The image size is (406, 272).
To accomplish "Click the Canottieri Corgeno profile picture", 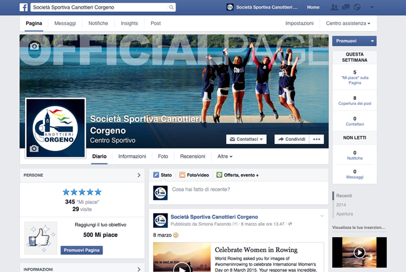I will (x=56, y=128).
